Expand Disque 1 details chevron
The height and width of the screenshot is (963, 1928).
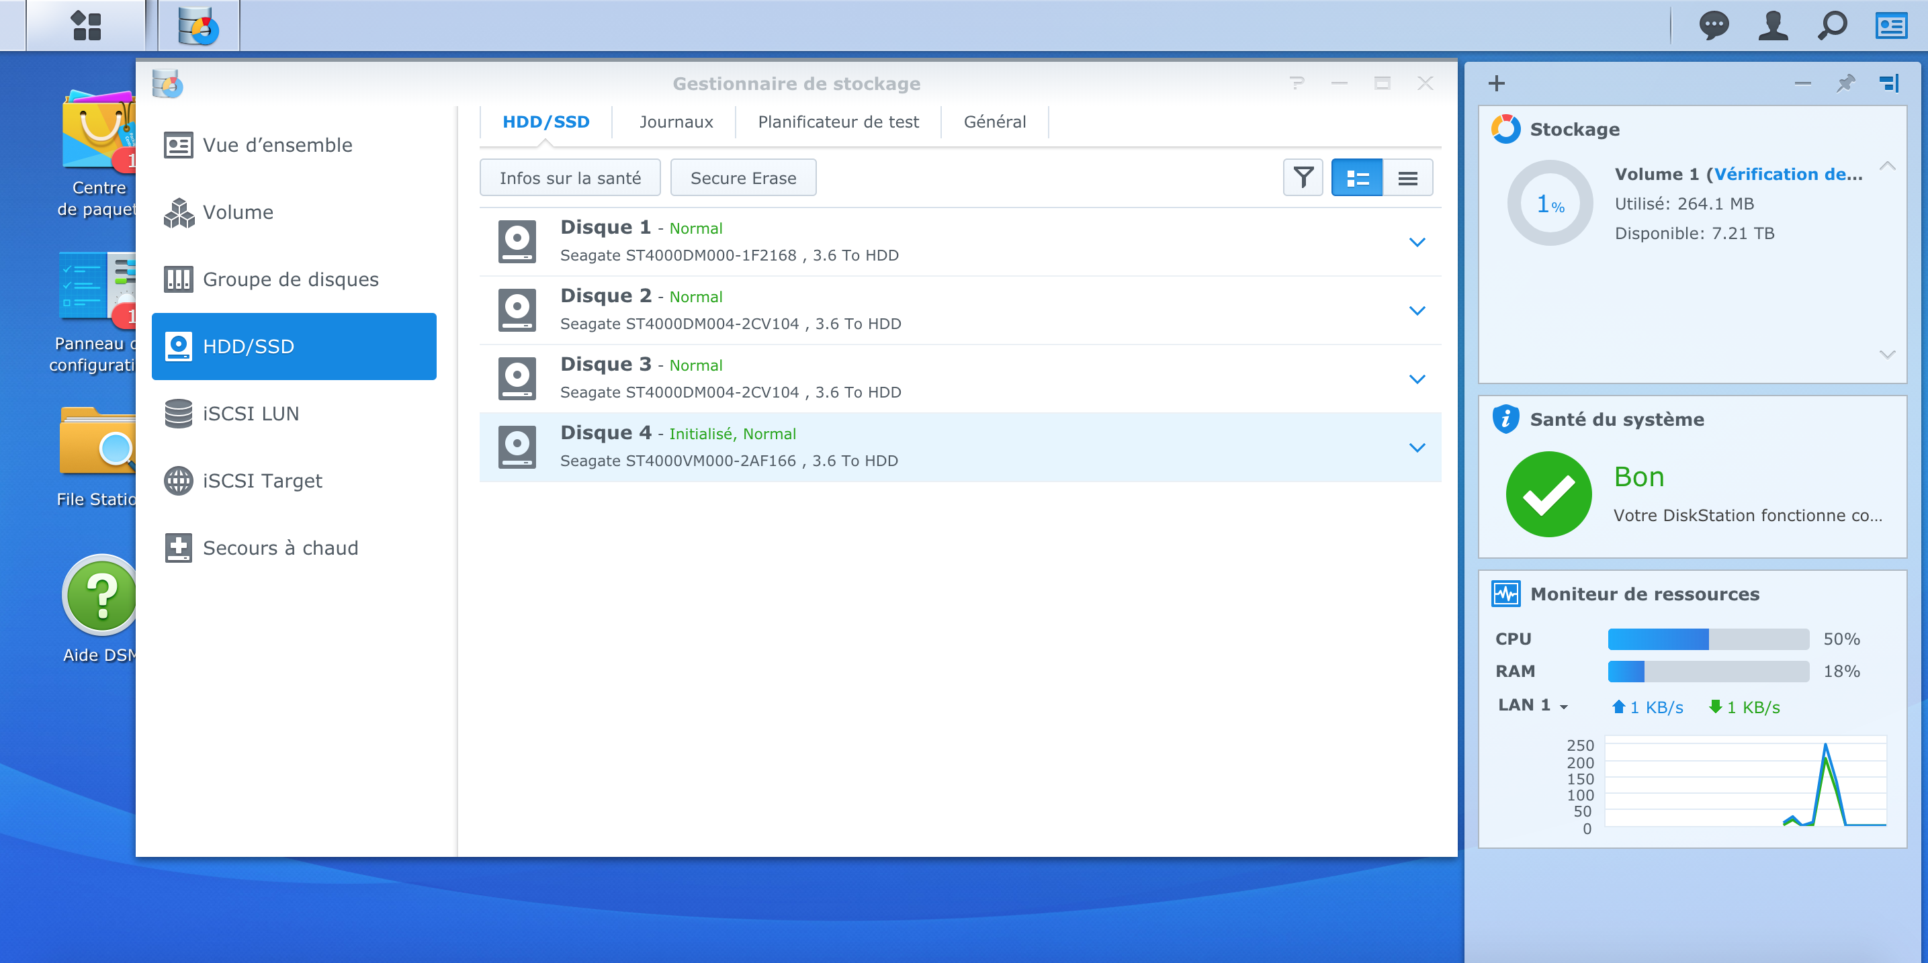click(1417, 242)
